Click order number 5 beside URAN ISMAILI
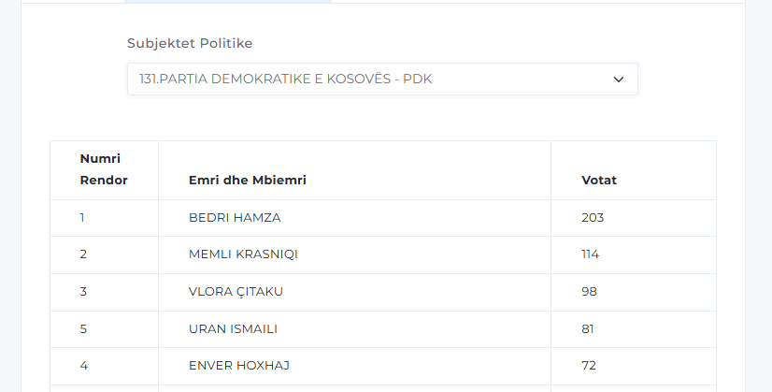The image size is (772, 392). pyautogui.click(x=83, y=329)
